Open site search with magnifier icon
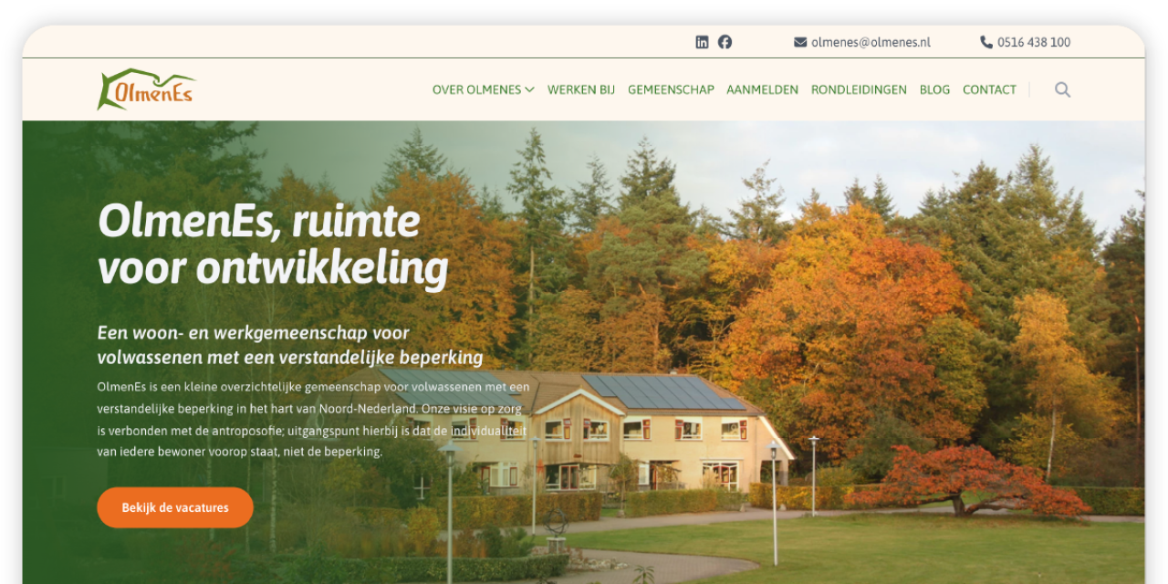1168x584 pixels. pyautogui.click(x=1062, y=89)
